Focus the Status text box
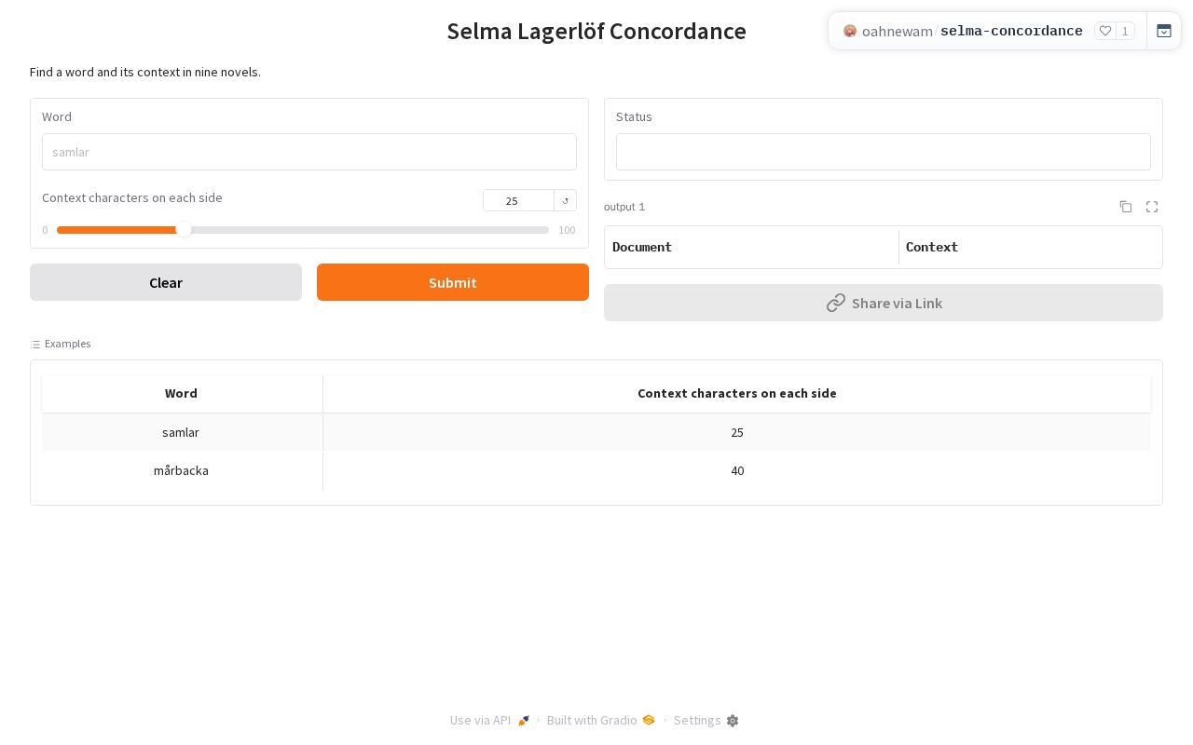Screen dimensions: 1193x745 (884, 152)
